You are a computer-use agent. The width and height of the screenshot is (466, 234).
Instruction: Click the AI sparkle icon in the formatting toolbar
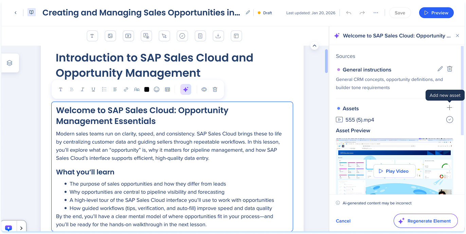coord(185,89)
